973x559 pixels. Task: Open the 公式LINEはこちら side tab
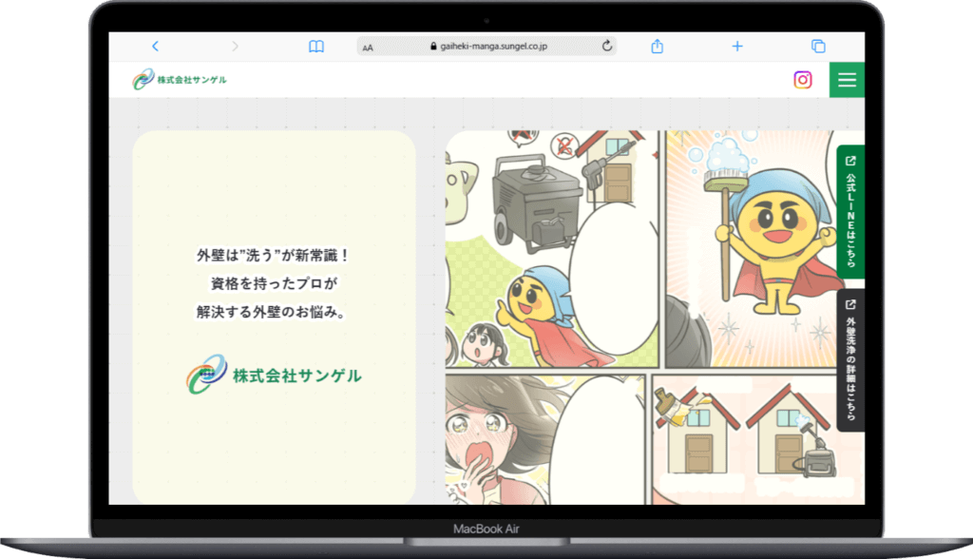point(850,211)
